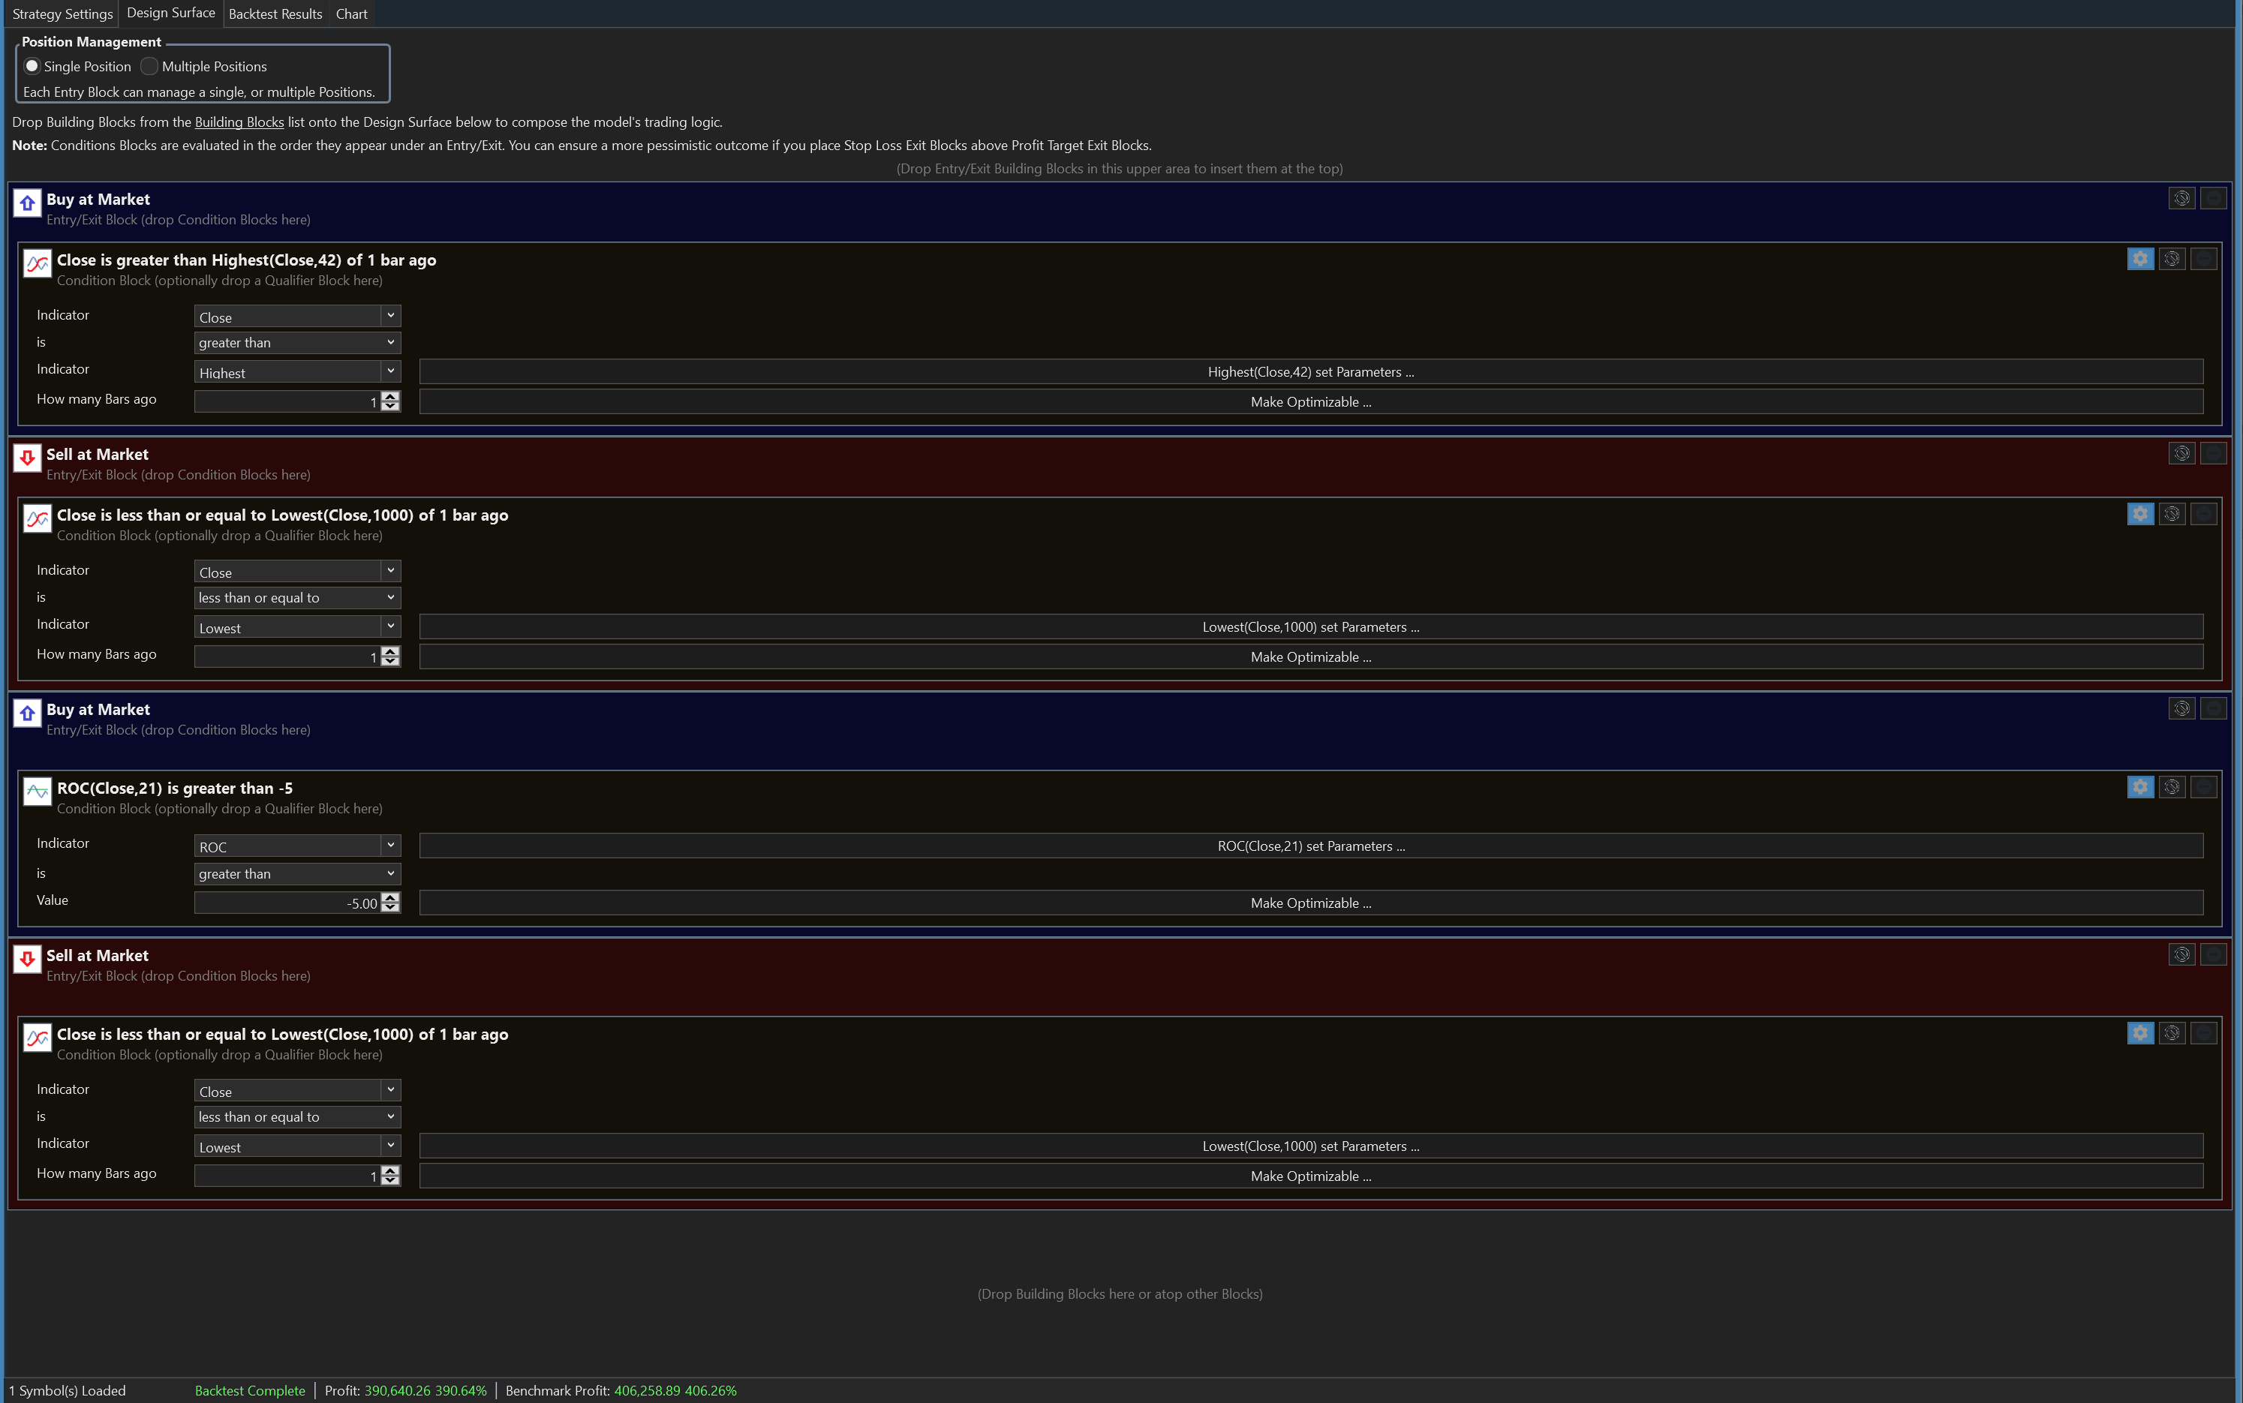Click 'Highest(Close,42) set Parameters ...' button
Image resolution: width=2243 pixels, height=1403 pixels.
pyautogui.click(x=1310, y=371)
